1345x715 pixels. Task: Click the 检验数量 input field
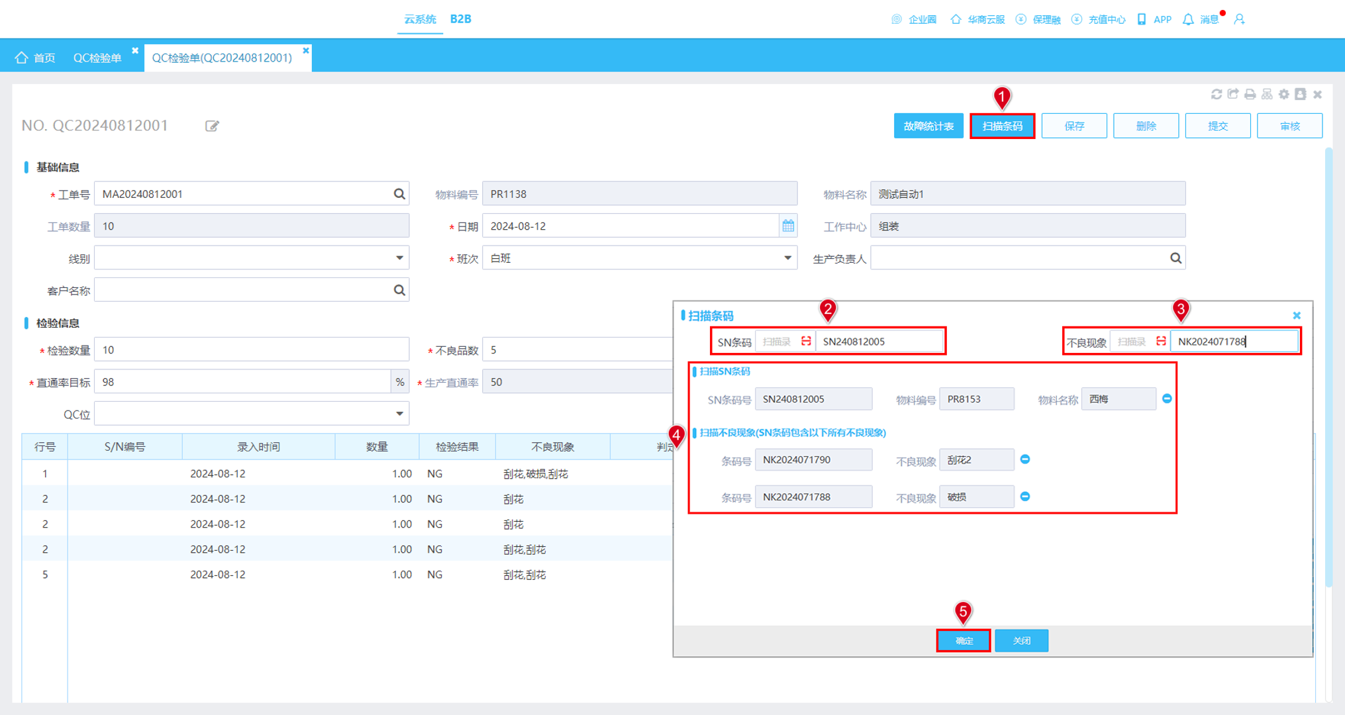point(252,350)
